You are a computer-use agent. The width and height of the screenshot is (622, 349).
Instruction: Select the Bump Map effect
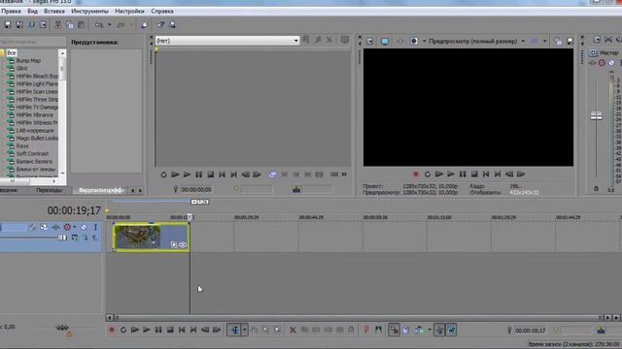28,60
